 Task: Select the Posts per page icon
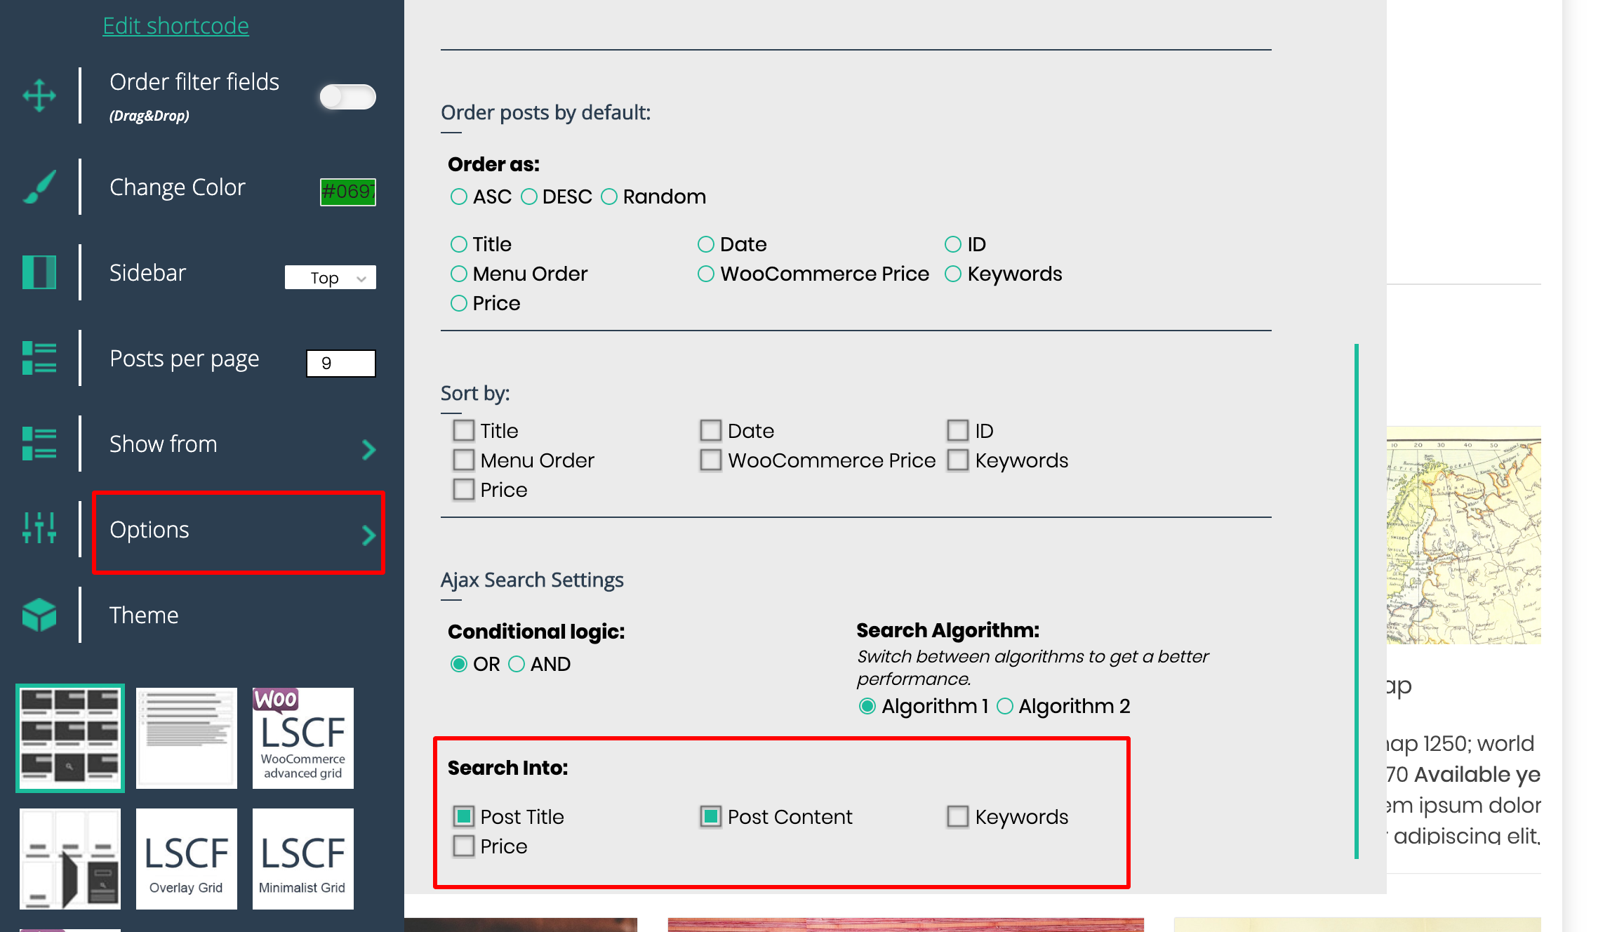point(40,358)
